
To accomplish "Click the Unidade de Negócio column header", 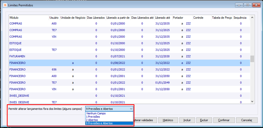I will click(x=73, y=18).
